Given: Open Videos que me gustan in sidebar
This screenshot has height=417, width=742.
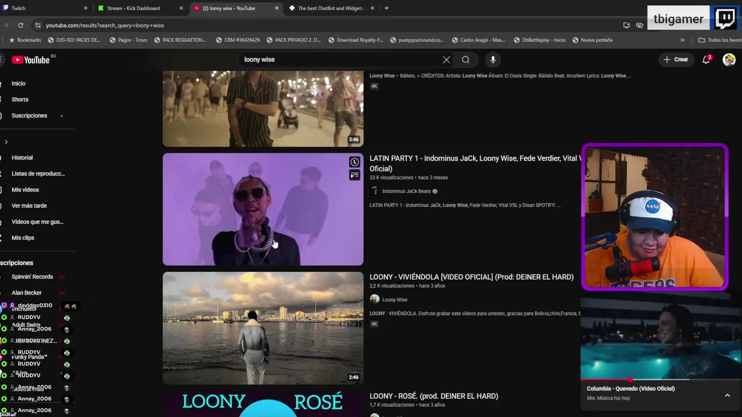Looking at the screenshot, I should pos(37,222).
